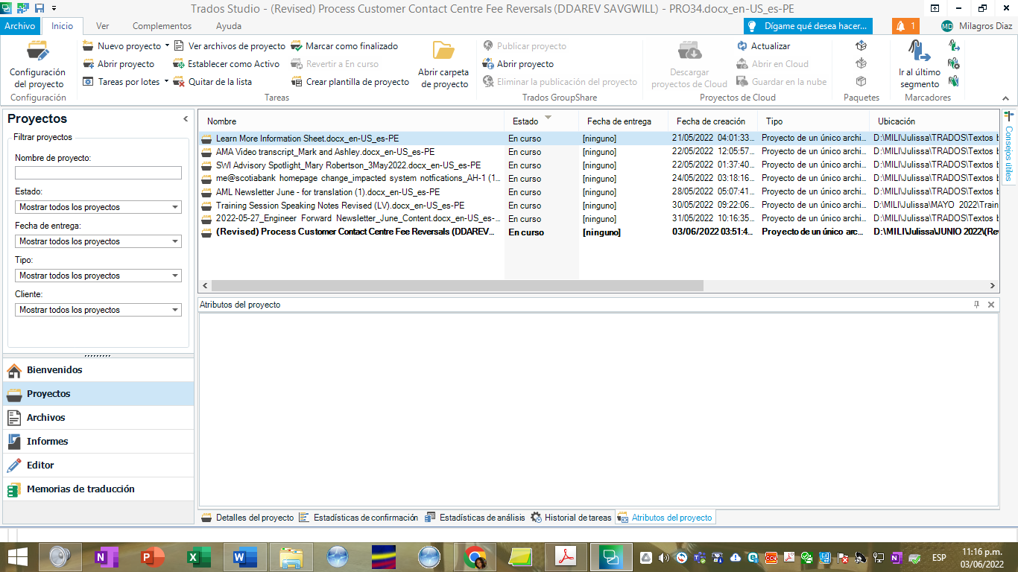Open Milagros Diaz user account

[x=976, y=26]
